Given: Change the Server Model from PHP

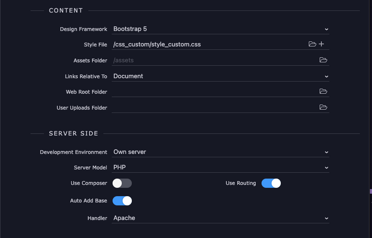Looking at the screenshot, I should 220,167.
